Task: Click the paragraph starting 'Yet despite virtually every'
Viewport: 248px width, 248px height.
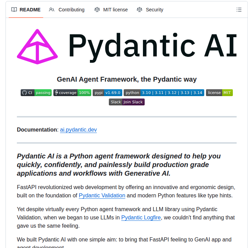Action: click(x=126, y=217)
